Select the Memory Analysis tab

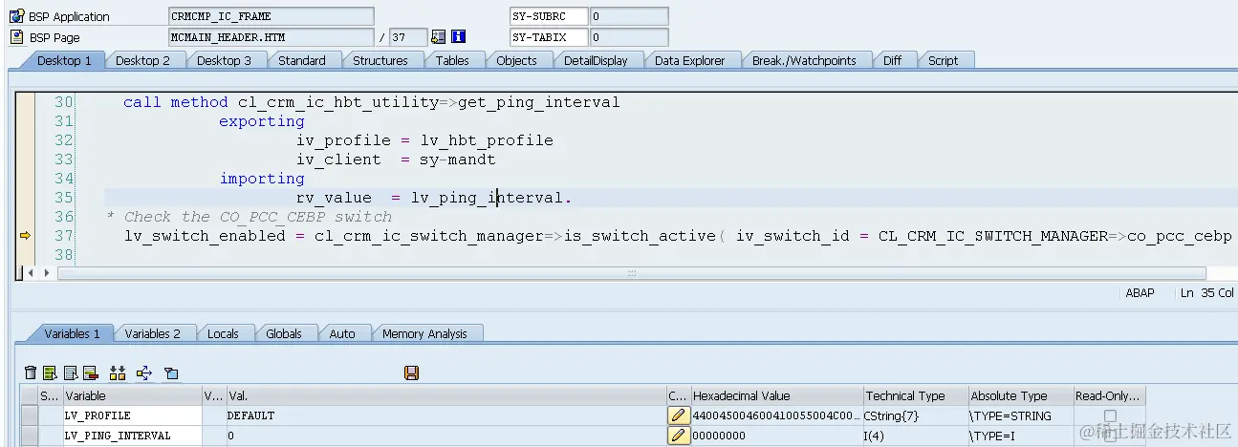(424, 333)
